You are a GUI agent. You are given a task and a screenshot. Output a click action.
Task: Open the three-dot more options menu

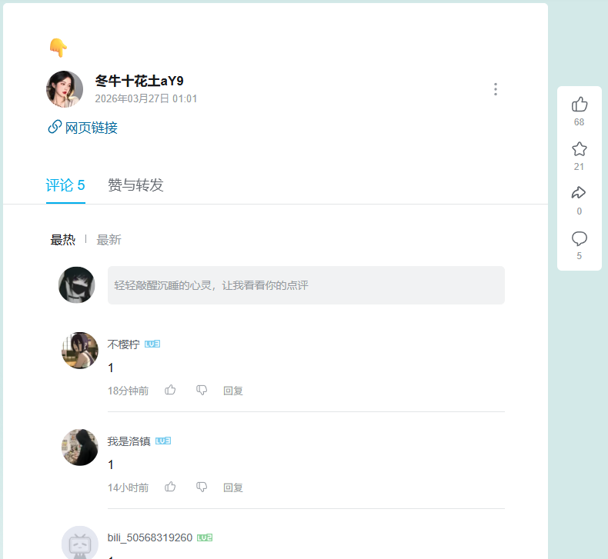coord(496,89)
